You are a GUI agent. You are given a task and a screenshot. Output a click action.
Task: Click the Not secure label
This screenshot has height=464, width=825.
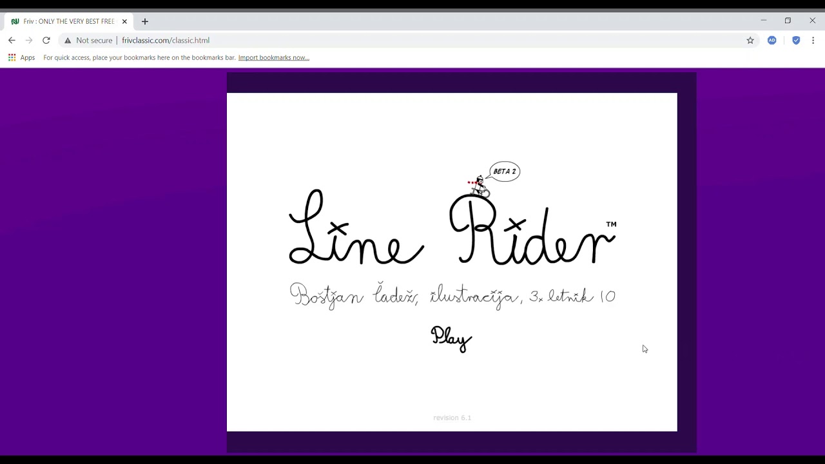coord(94,40)
